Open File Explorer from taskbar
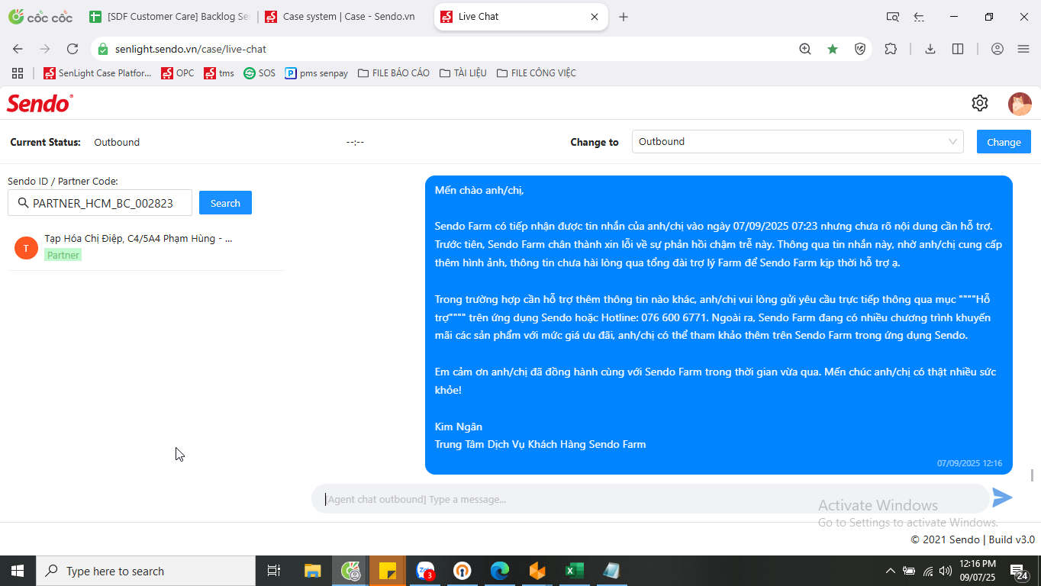The image size is (1041, 586). (313, 571)
